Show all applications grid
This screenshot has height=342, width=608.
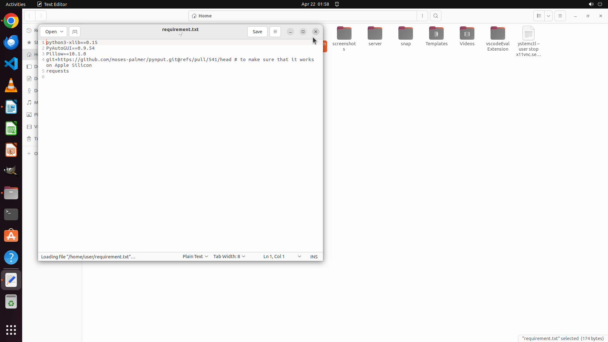[11, 330]
